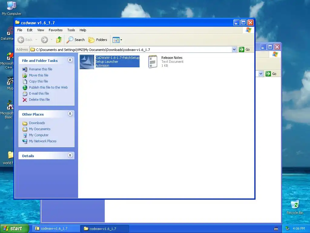Select the world folder desktop icon

8,158
